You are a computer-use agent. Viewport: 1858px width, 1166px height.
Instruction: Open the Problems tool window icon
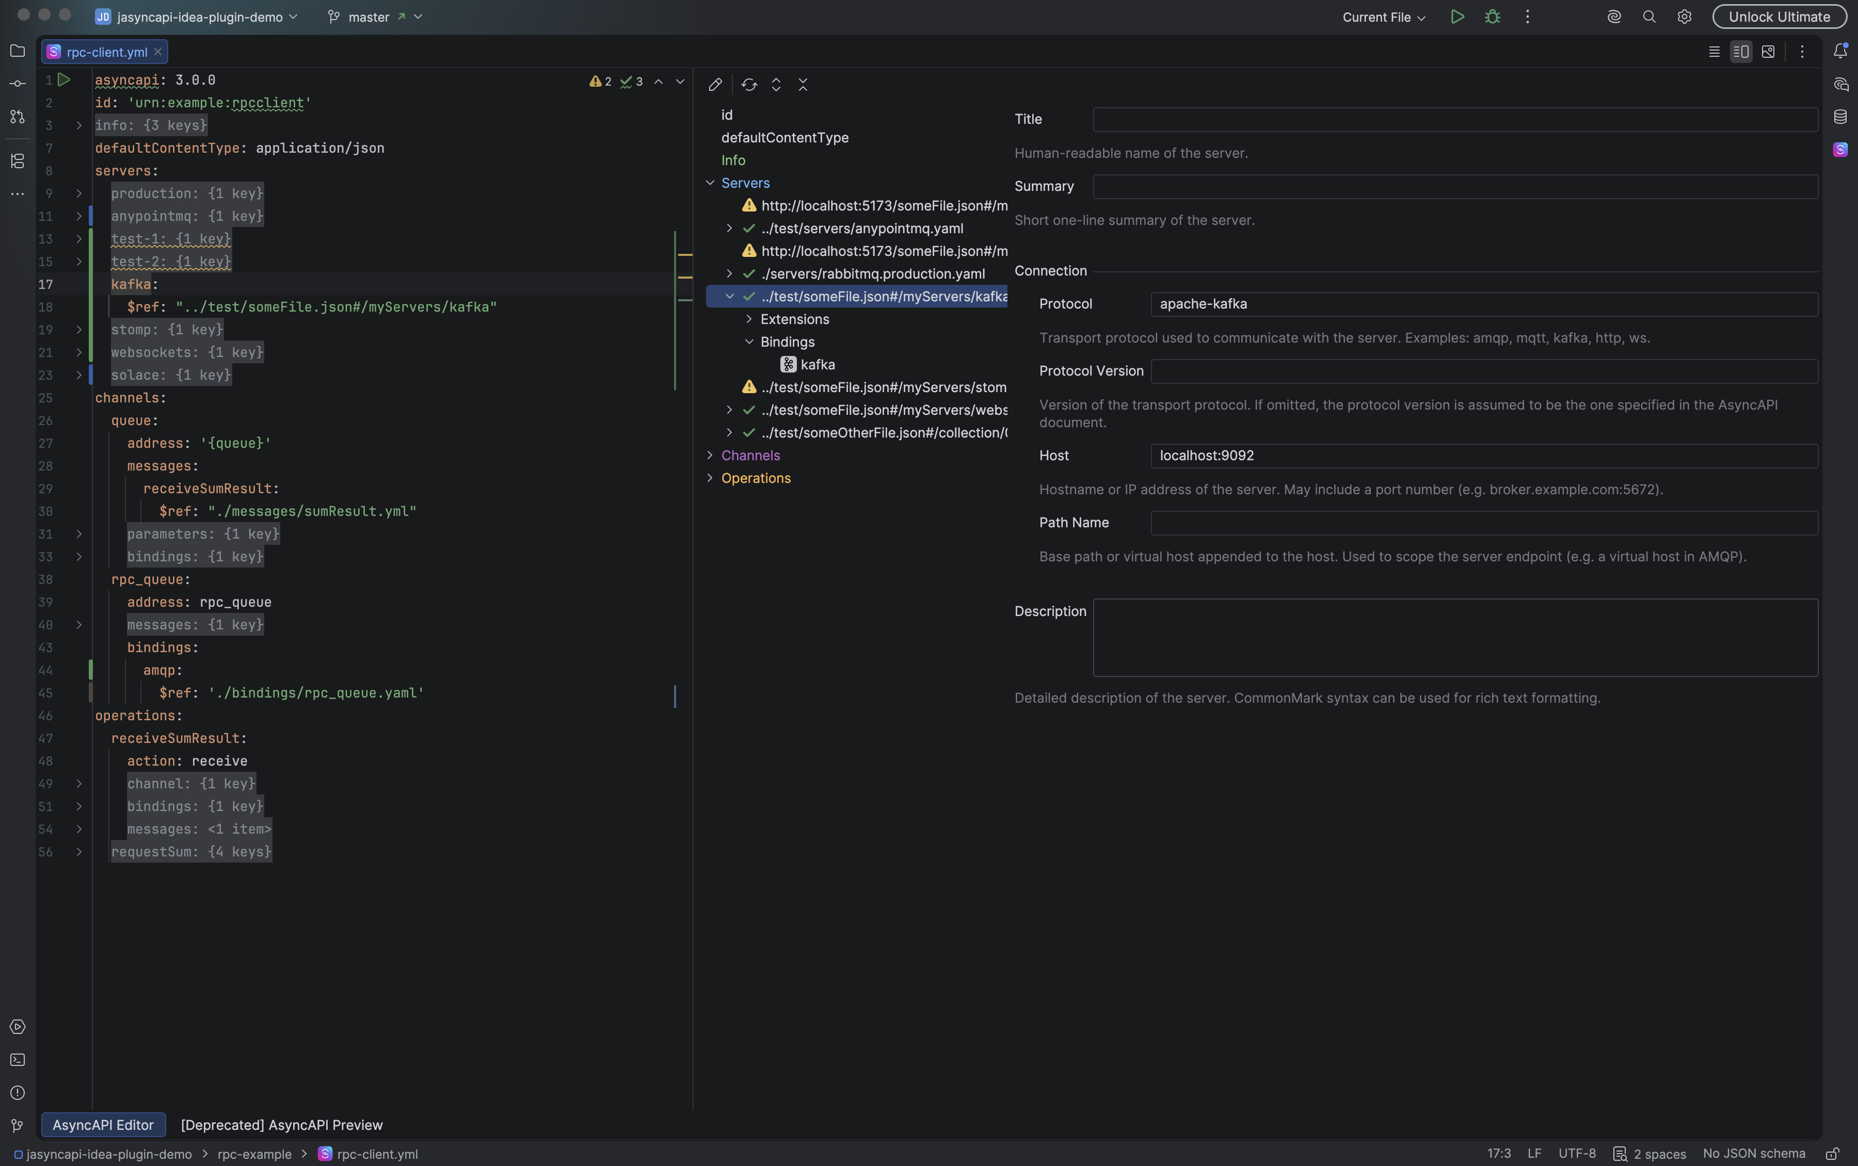tap(17, 1093)
